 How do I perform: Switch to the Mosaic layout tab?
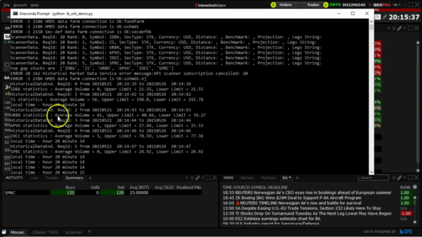(x=18, y=232)
